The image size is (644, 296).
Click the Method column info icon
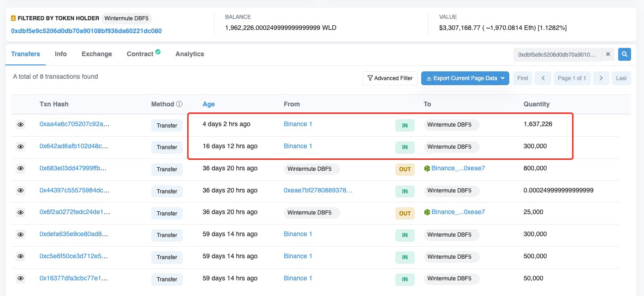tap(179, 104)
